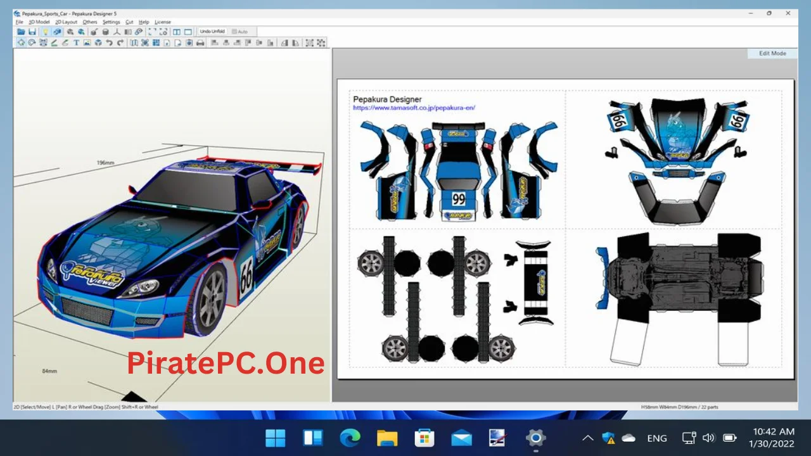Select the number 99 rear part on sheet
Viewport: 811px width, 456px height.
tap(459, 199)
